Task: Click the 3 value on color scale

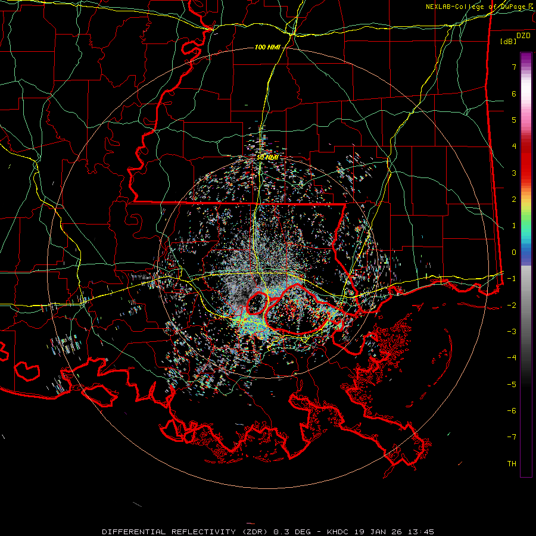Action: tap(514, 173)
